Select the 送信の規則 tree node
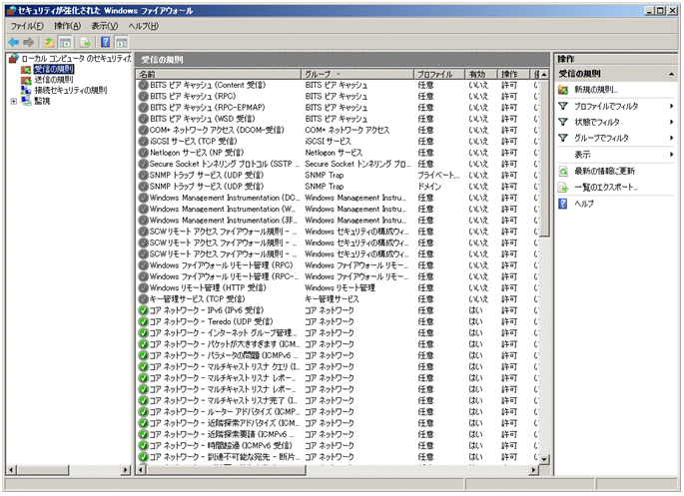Image resolution: width=684 pixels, height=496 pixels. pos(53,80)
